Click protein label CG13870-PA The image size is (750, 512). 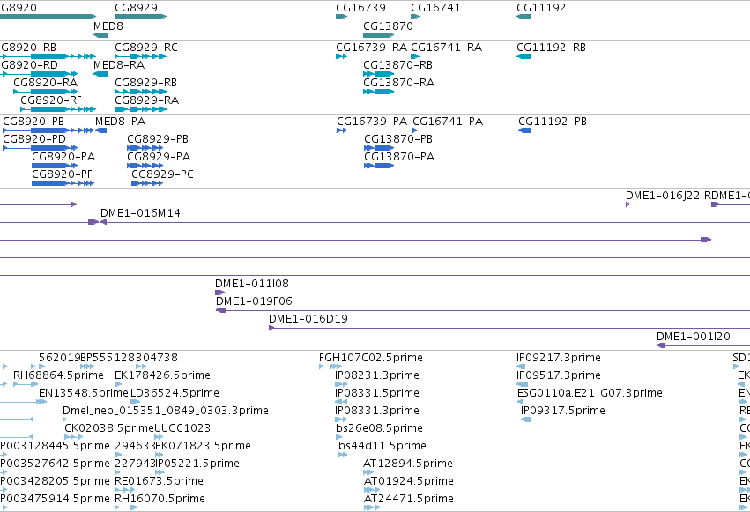399,157
